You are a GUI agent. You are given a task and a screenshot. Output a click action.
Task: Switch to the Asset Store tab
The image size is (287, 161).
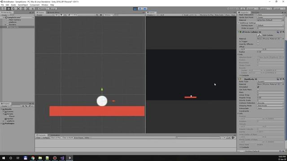(53, 13)
